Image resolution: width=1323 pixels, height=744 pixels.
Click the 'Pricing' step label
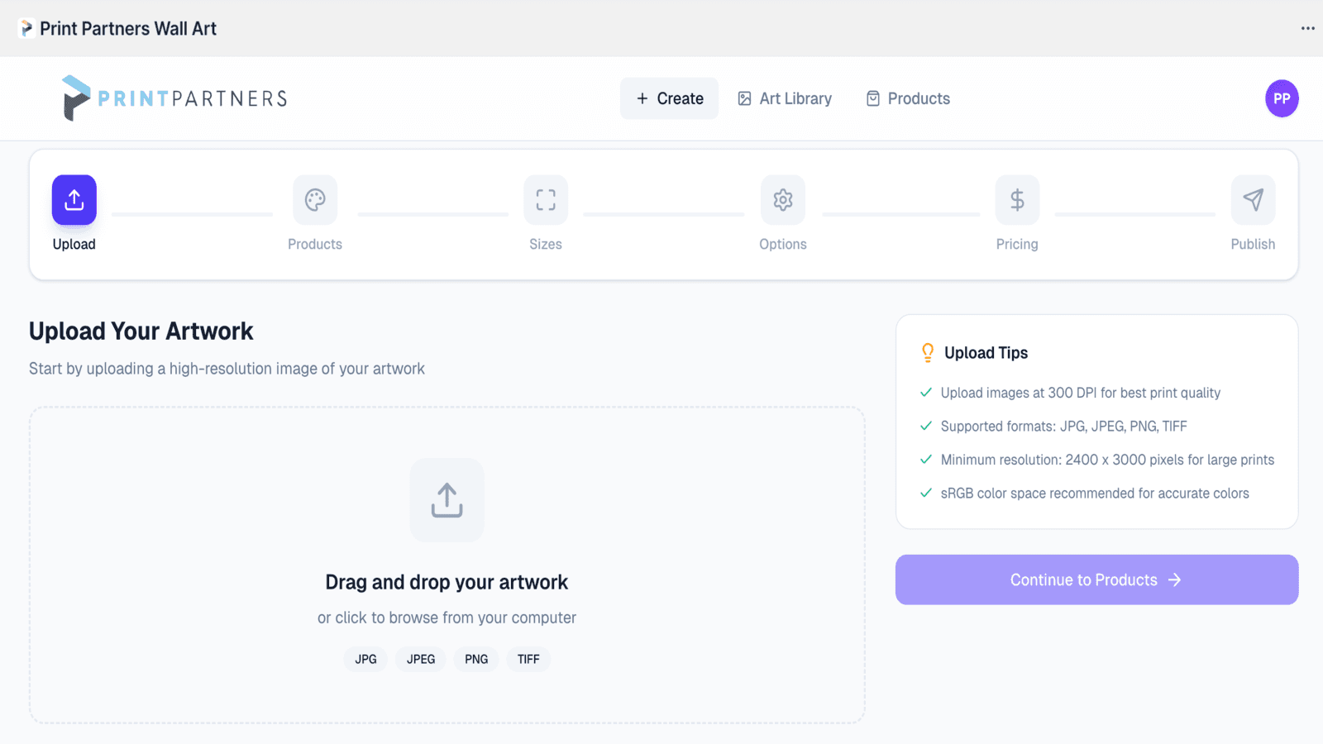point(1017,244)
